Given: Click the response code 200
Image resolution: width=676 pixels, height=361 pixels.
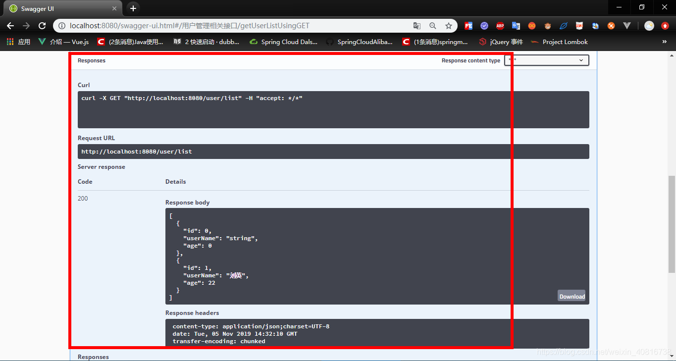Looking at the screenshot, I should [83, 199].
